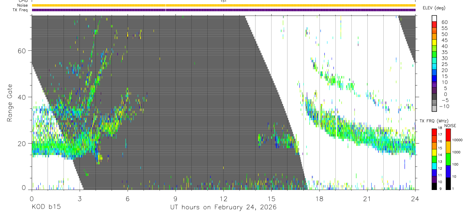The width and height of the screenshot is (467, 215).
Task: Click the red segment of ELEV colorbar
Action: click(434, 25)
